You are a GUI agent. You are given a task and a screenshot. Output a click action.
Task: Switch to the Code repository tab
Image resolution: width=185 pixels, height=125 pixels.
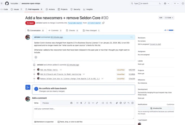[4, 9]
